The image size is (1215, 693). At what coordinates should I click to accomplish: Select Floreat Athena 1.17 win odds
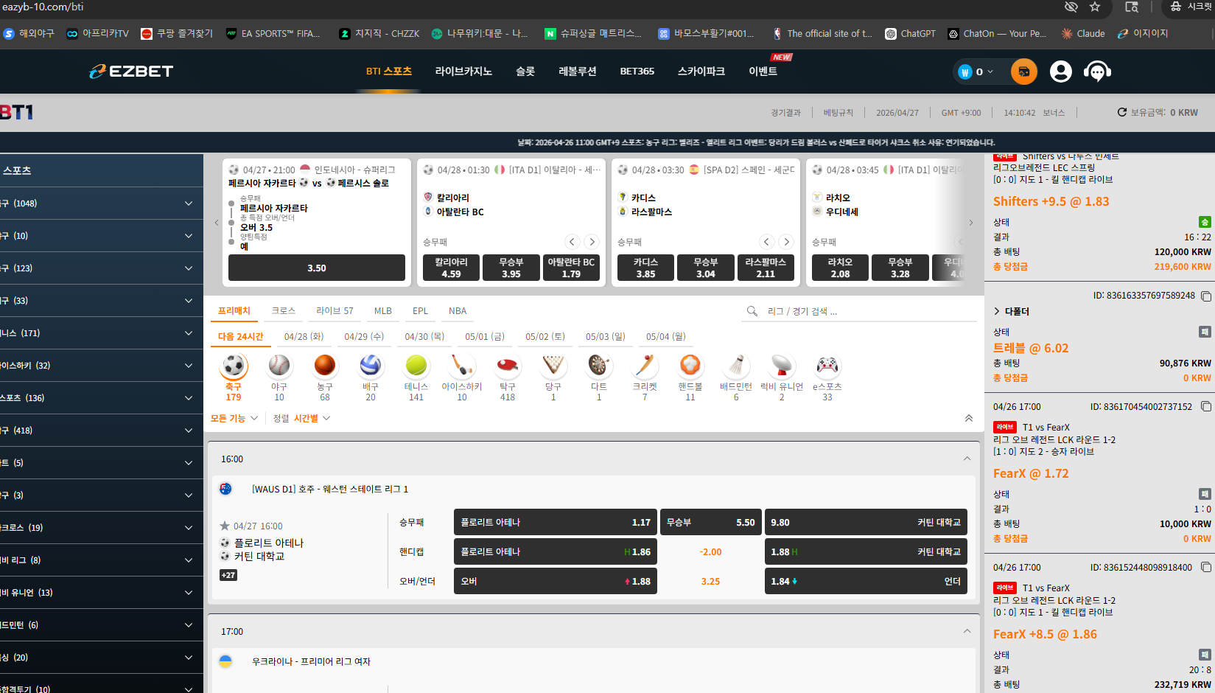(x=555, y=522)
